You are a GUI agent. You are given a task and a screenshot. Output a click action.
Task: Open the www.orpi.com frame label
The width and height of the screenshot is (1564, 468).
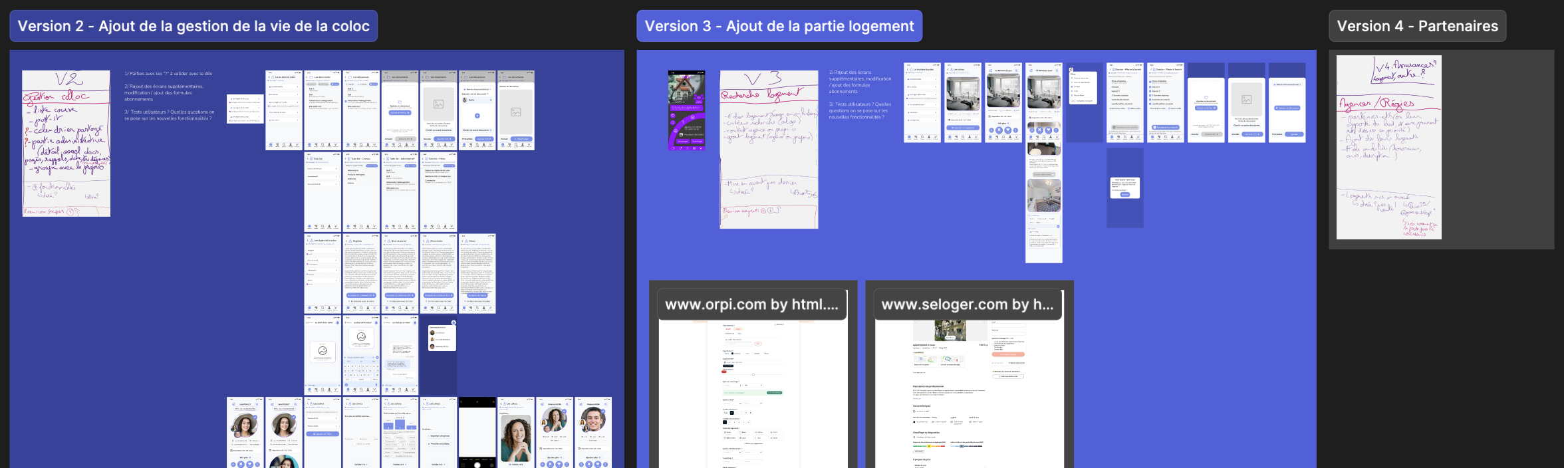pos(751,304)
